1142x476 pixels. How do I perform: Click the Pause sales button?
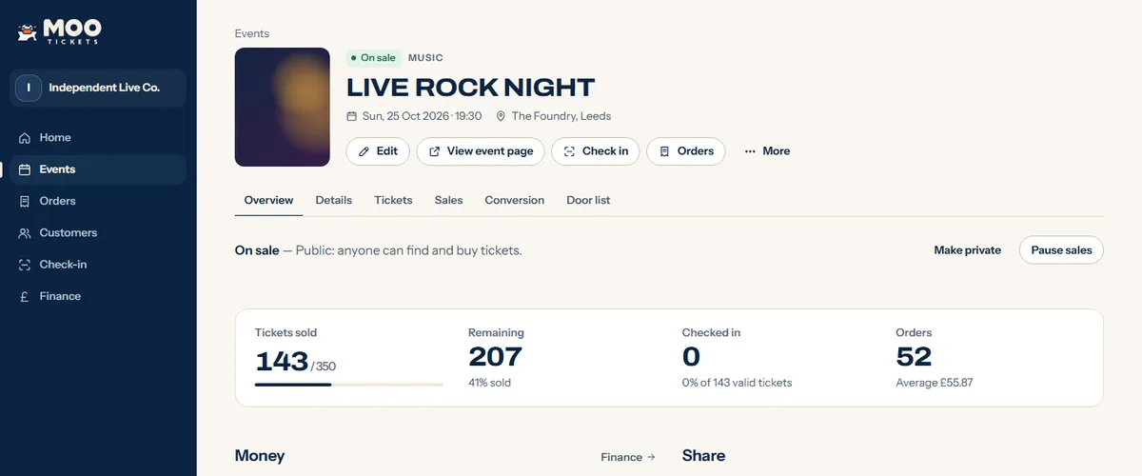click(x=1061, y=250)
